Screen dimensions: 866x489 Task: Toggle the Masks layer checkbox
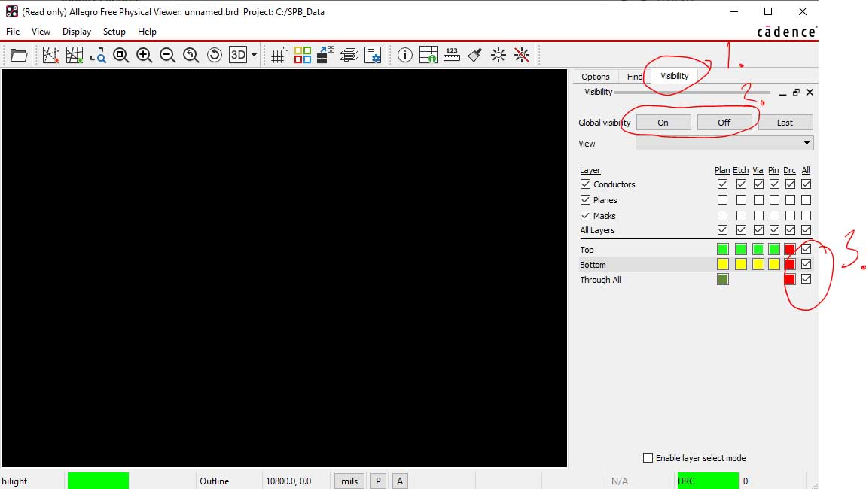tap(585, 216)
